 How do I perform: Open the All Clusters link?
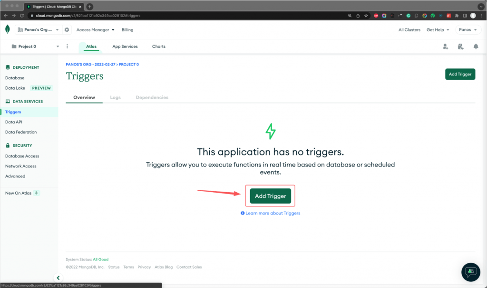coord(409,30)
